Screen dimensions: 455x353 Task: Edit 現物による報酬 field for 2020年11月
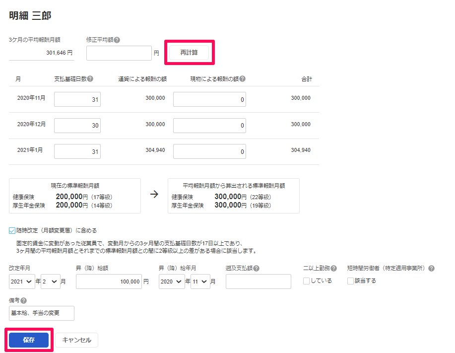point(209,99)
